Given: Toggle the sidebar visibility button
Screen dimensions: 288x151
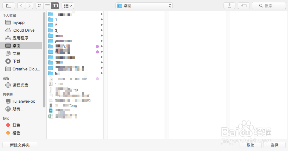Looking at the screenshot, I should [x=9, y=6].
